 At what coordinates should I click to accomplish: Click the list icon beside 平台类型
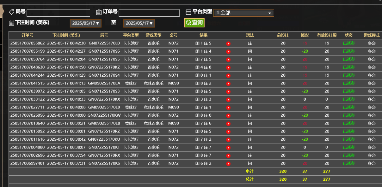pyautogui.click(x=188, y=12)
